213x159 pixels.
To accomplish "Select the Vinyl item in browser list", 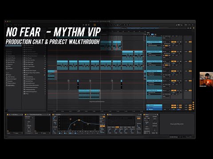I will (x=27, y=94).
